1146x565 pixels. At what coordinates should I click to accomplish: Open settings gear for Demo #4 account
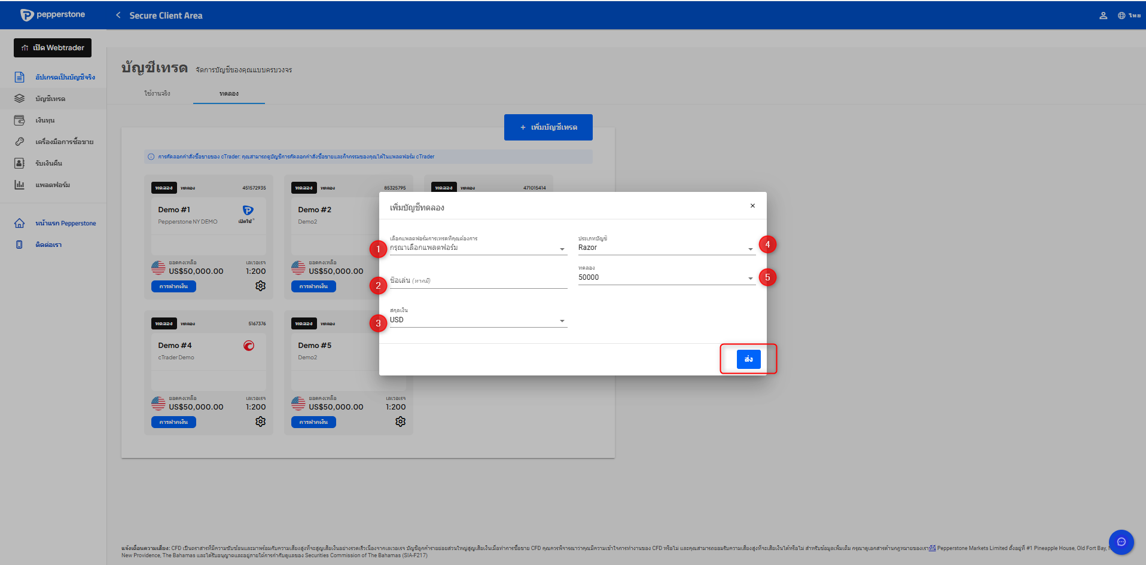[260, 422]
